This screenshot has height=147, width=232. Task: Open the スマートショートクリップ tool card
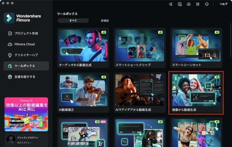pyautogui.click(x=140, y=48)
